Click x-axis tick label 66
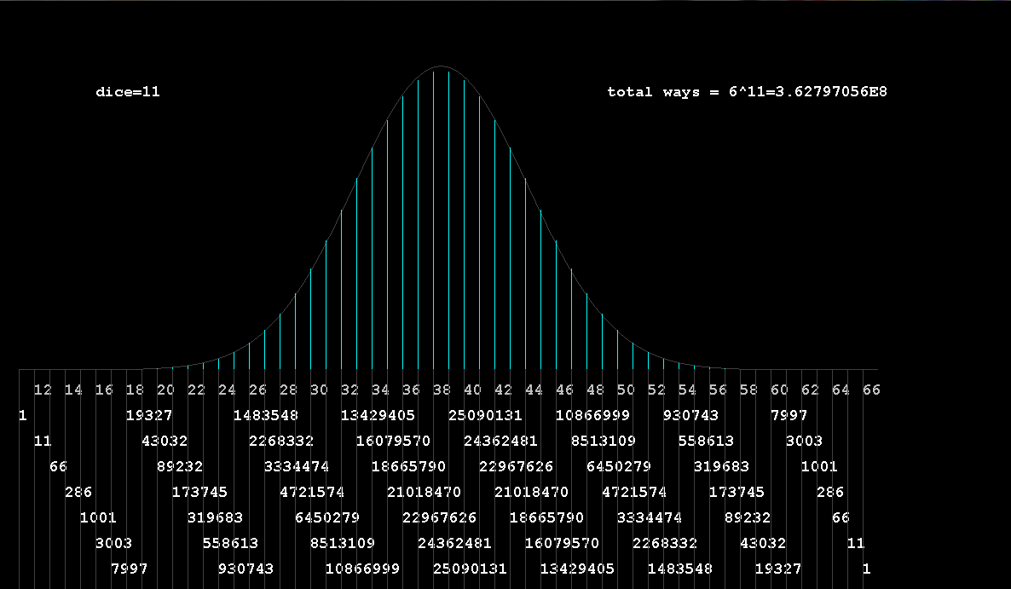 tap(870, 390)
